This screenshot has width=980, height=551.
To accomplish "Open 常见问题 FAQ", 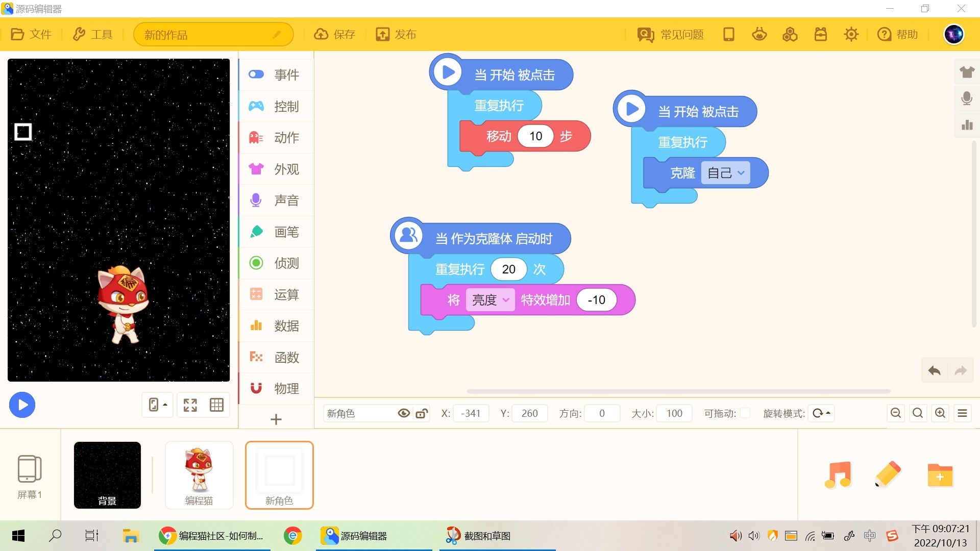I will (x=670, y=34).
